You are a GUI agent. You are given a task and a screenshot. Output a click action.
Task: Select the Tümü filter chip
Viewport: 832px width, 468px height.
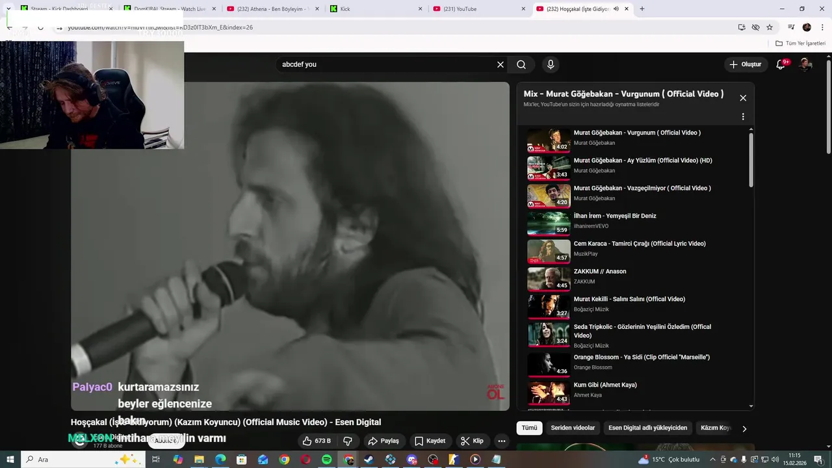[x=530, y=428]
